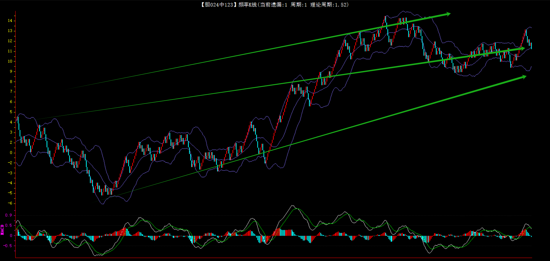Click the top green trendline's arrowhead

click(447, 14)
